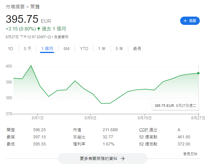Click the plus icon in 追蹤 button

click(x=185, y=21)
